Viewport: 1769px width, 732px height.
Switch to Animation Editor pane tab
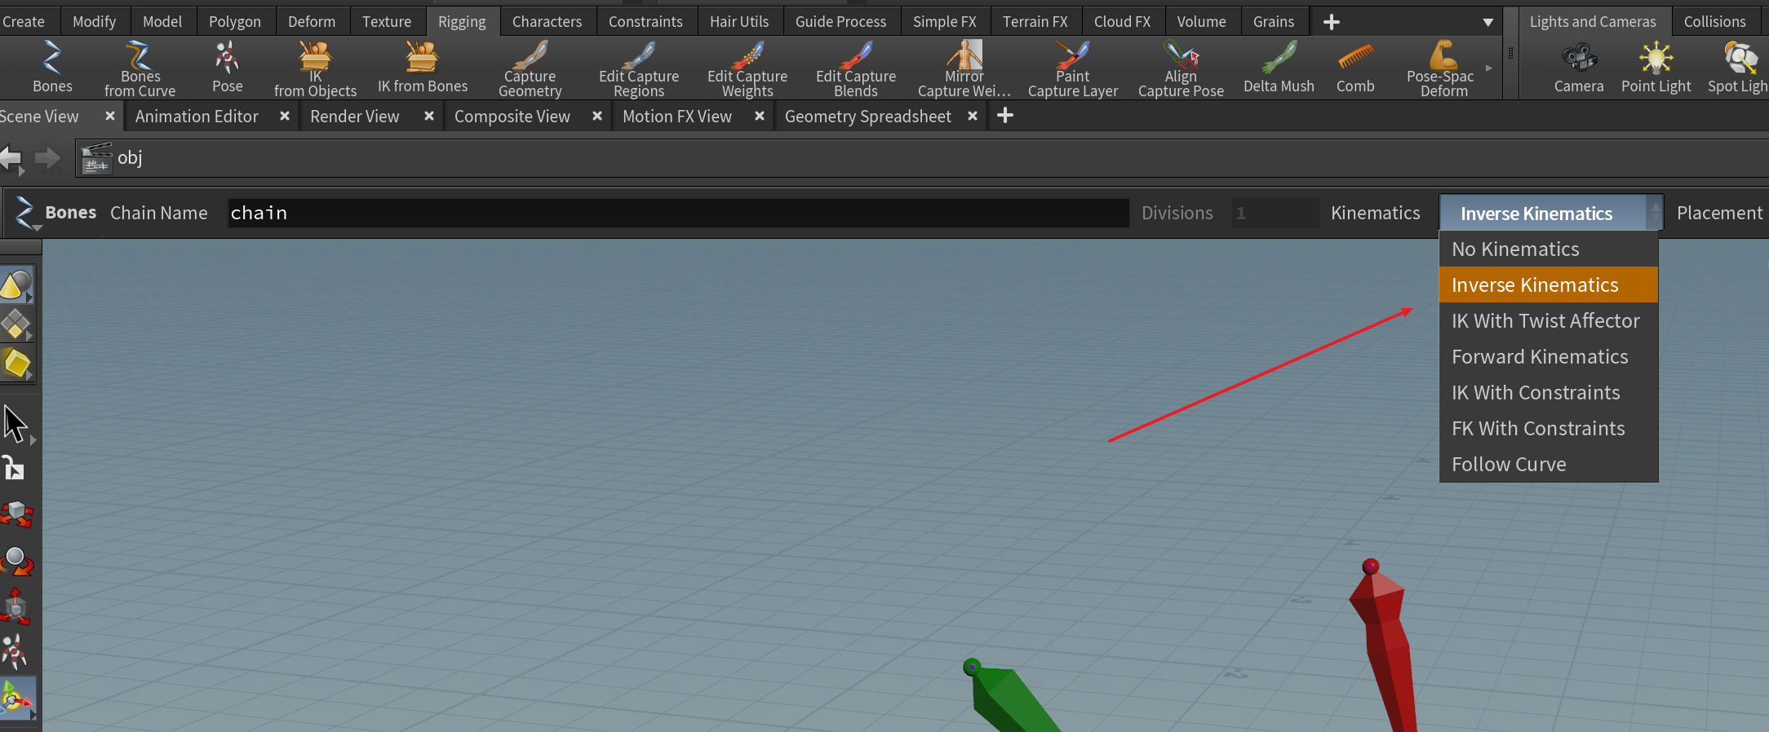[197, 117]
